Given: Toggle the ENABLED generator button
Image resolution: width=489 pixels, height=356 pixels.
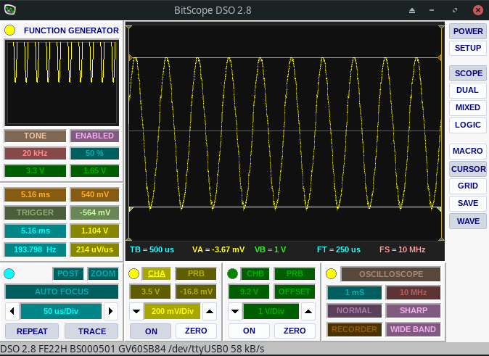Looking at the screenshot, I should [x=94, y=136].
